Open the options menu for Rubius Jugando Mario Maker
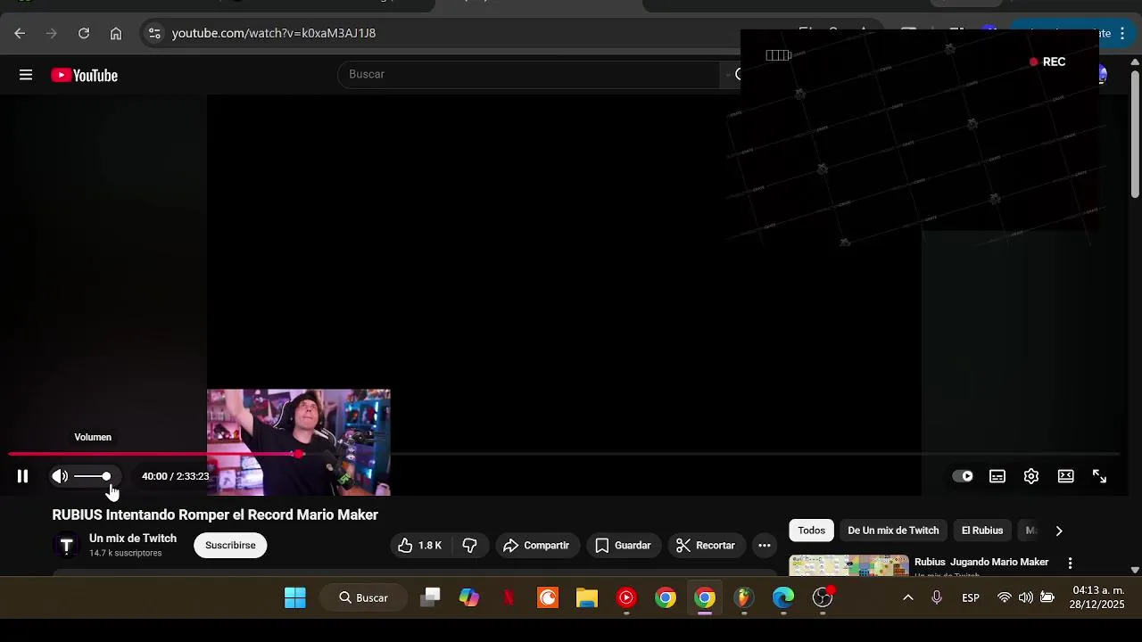1142x642 pixels. [1070, 563]
